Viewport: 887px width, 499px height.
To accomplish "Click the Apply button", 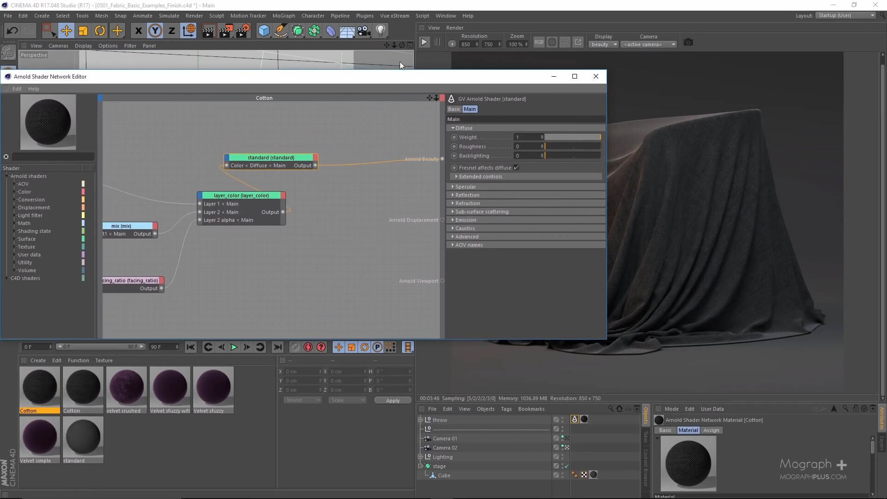I will [393, 401].
